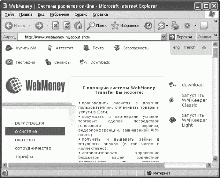220x178 pixels.
Task: Open the Почта link
Action: [98, 48]
